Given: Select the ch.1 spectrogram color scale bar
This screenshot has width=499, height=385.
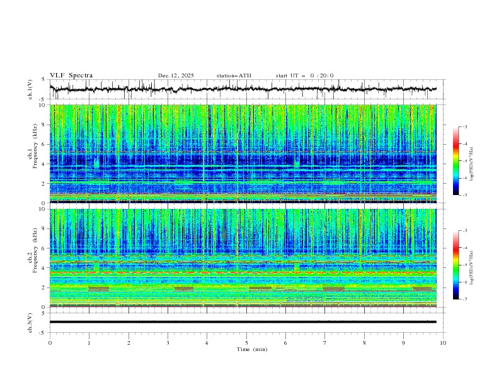Looking at the screenshot, I should 456,161.
